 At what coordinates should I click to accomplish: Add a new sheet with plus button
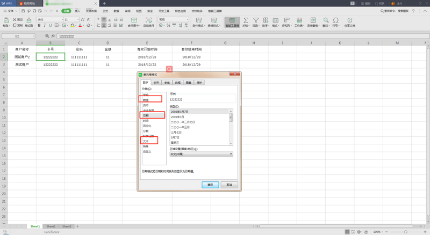(77, 226)
